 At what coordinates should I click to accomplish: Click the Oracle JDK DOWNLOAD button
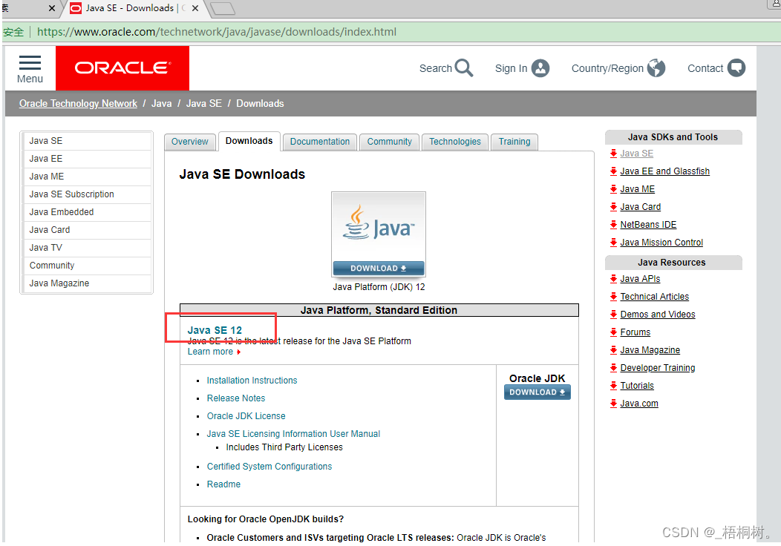[537, 392]
